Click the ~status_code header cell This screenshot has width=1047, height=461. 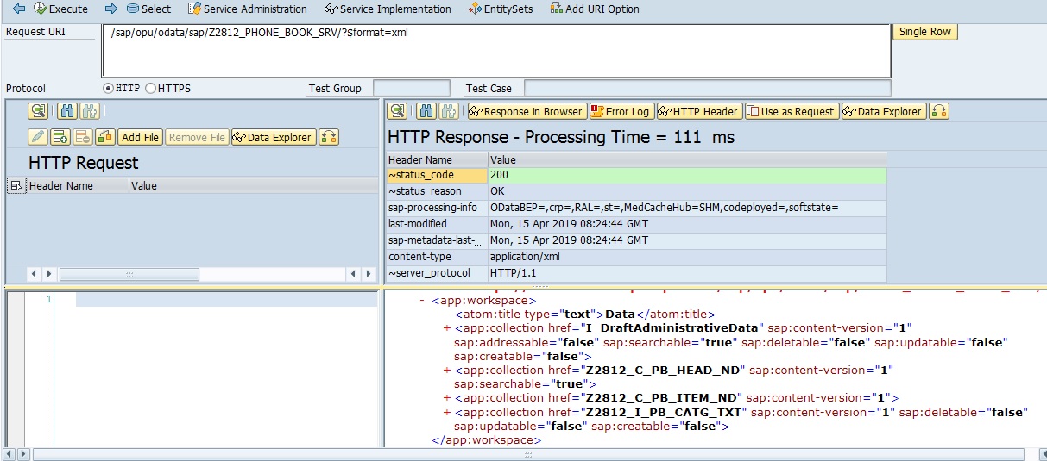pyautogui.click(x=437, y=175)
